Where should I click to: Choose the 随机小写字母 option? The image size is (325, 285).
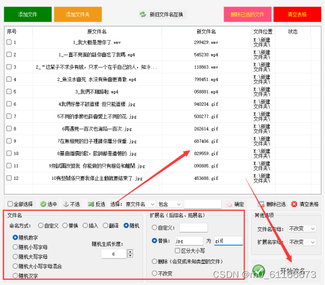[x=15, y=247]
